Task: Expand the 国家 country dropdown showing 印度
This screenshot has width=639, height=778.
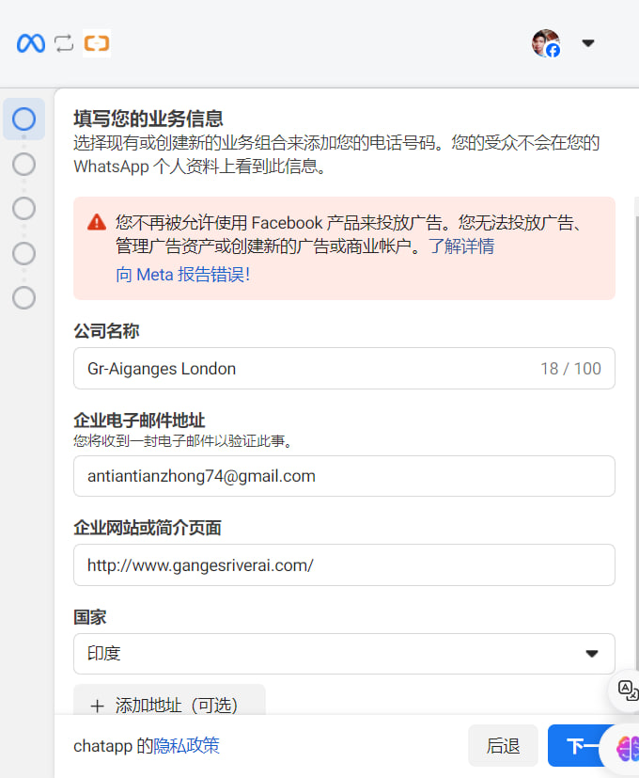Action: tap(344, 654)
